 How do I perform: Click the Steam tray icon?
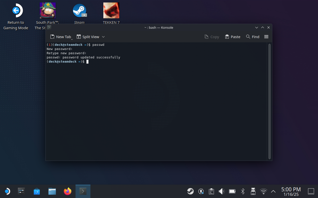190,191
